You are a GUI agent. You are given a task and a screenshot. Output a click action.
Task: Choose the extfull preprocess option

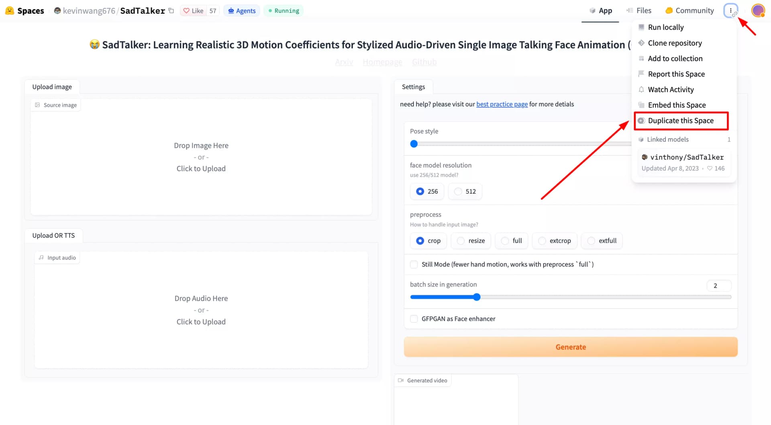pyautogui.click(x=602, y=241)
